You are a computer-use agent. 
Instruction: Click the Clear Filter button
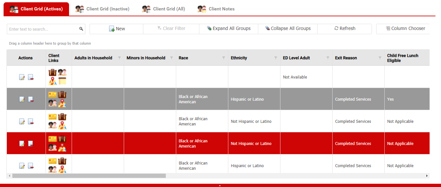[171, 29]
